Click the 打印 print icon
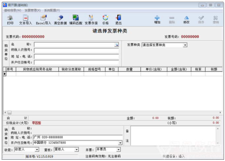The width and height of the screenshot is (225, 161). (x=10, y=18)
